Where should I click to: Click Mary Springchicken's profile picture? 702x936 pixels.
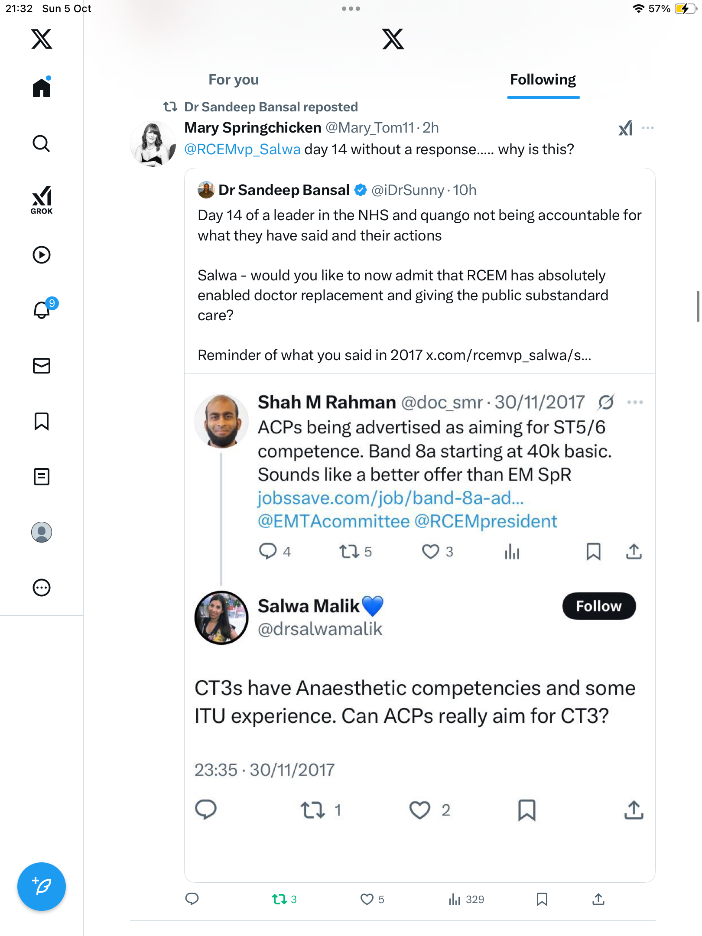click(x=153, y=144)
